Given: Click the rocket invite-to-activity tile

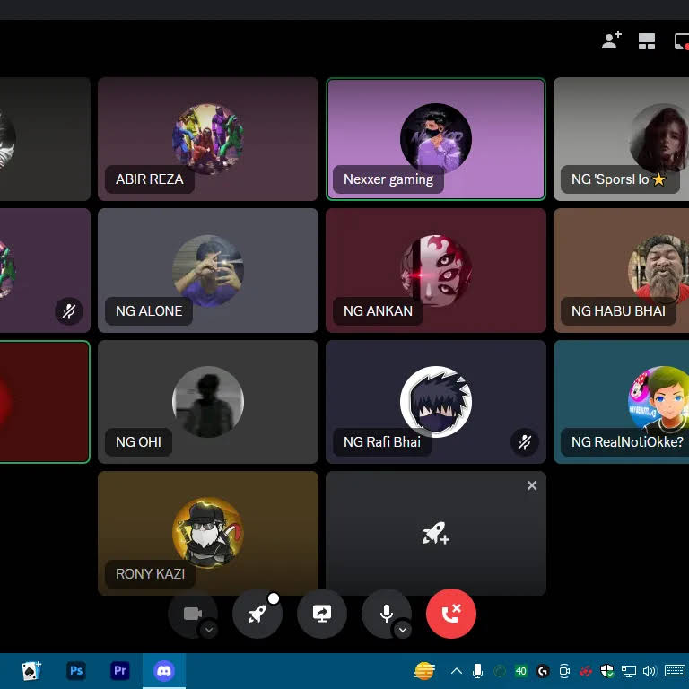Looking at the screenshot, I should pyautogui.click(x=436, y=535).
